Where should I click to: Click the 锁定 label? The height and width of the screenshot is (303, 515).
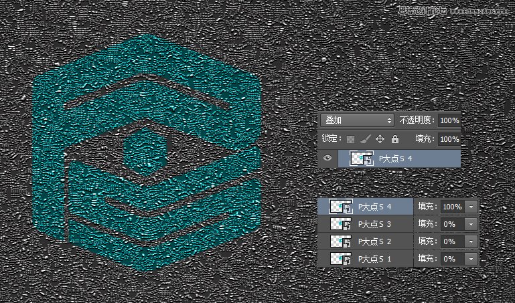(x=332, y=138)
